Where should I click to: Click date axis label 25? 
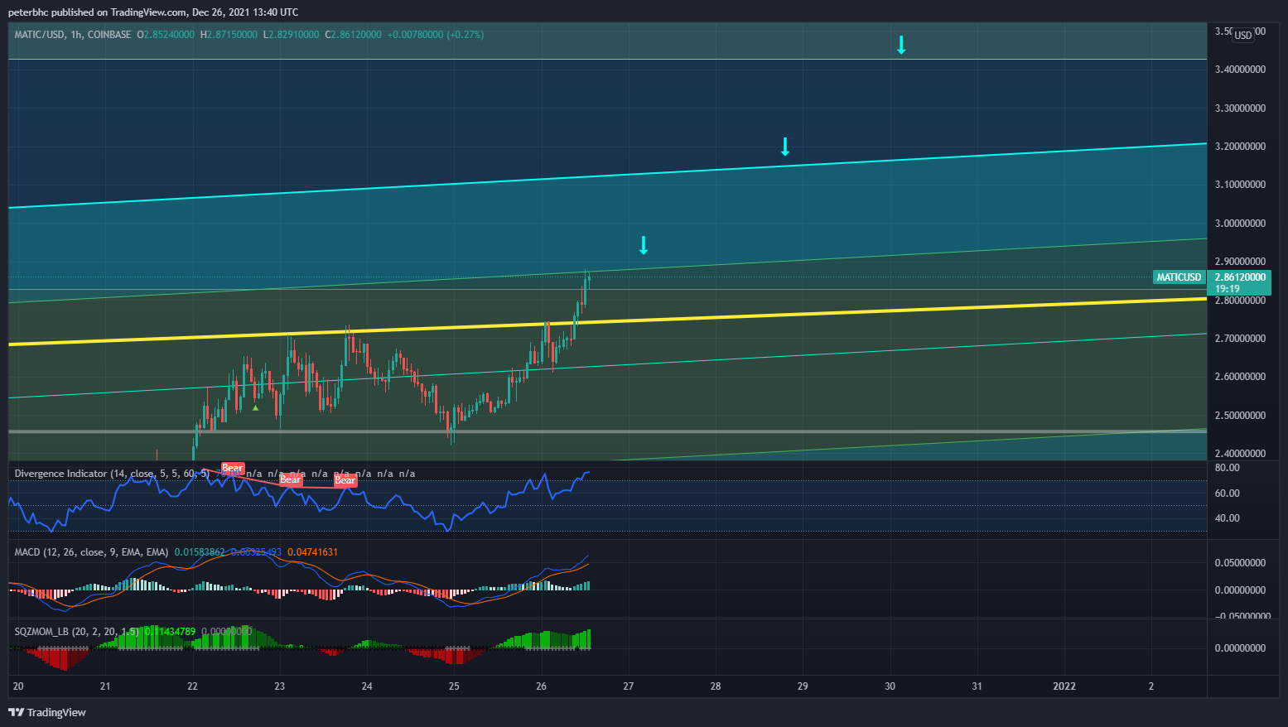454,686
